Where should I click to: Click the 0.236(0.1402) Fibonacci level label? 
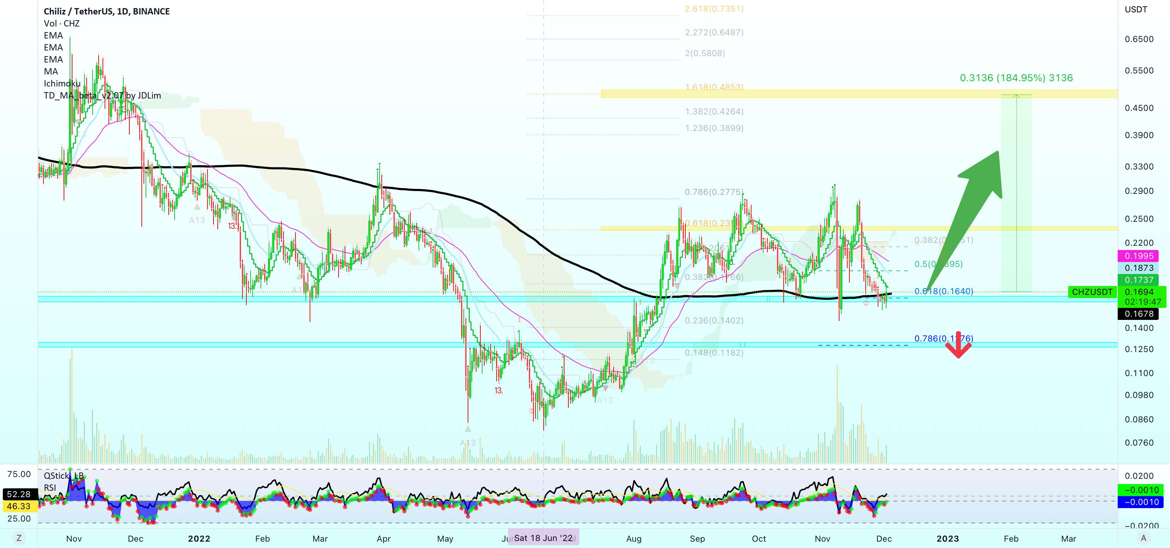pyautogui.click(x=714, y=320)
